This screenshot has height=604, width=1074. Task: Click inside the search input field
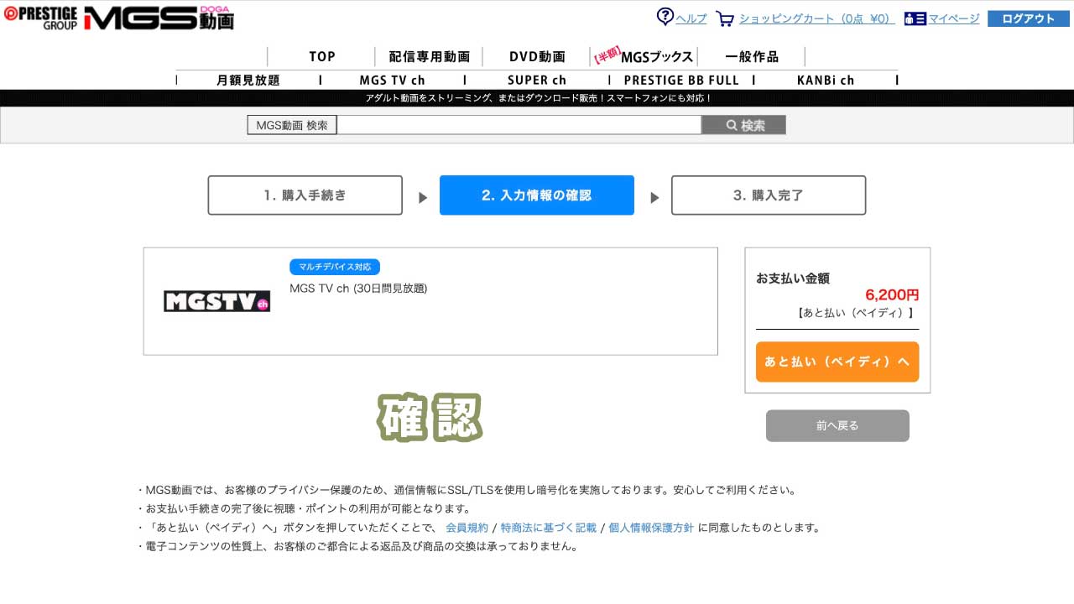(x=519, y=124)
